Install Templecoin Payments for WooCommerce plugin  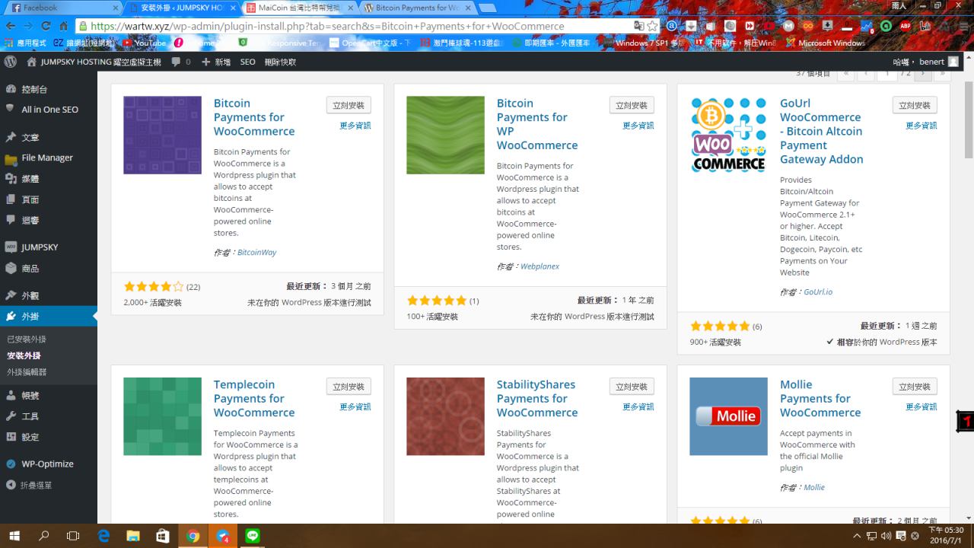coord(349,387)
